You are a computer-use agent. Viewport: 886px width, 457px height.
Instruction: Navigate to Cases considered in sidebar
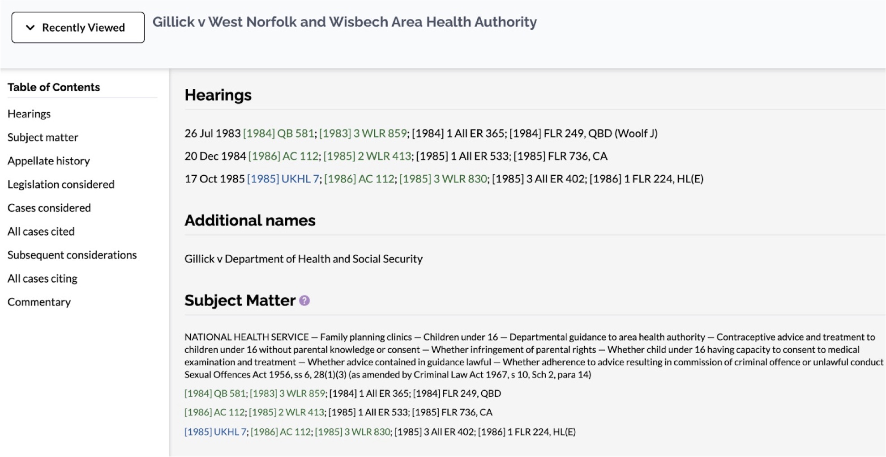[x=49, y=208]
